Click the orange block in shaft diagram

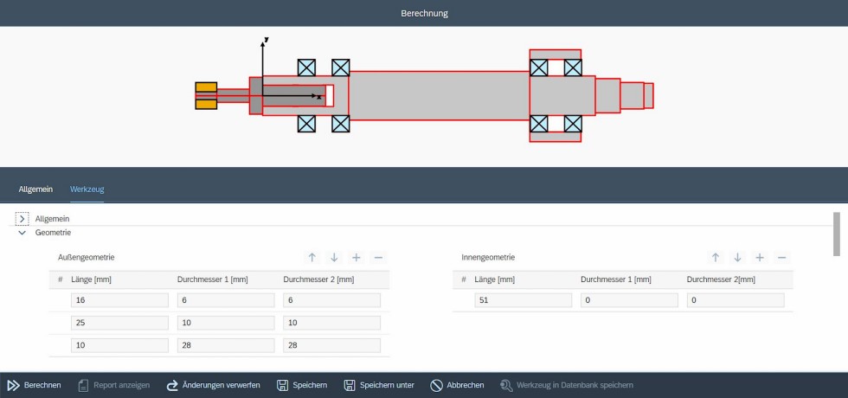(x=206, y=96)
